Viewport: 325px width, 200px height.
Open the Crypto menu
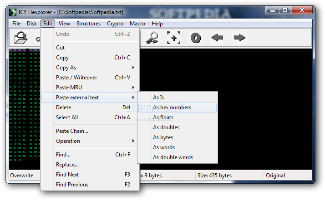115,24
